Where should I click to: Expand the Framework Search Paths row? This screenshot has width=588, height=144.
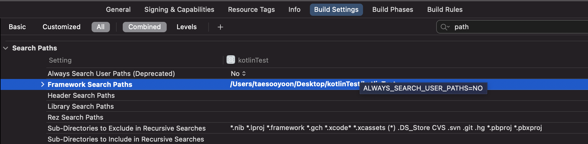42,84
